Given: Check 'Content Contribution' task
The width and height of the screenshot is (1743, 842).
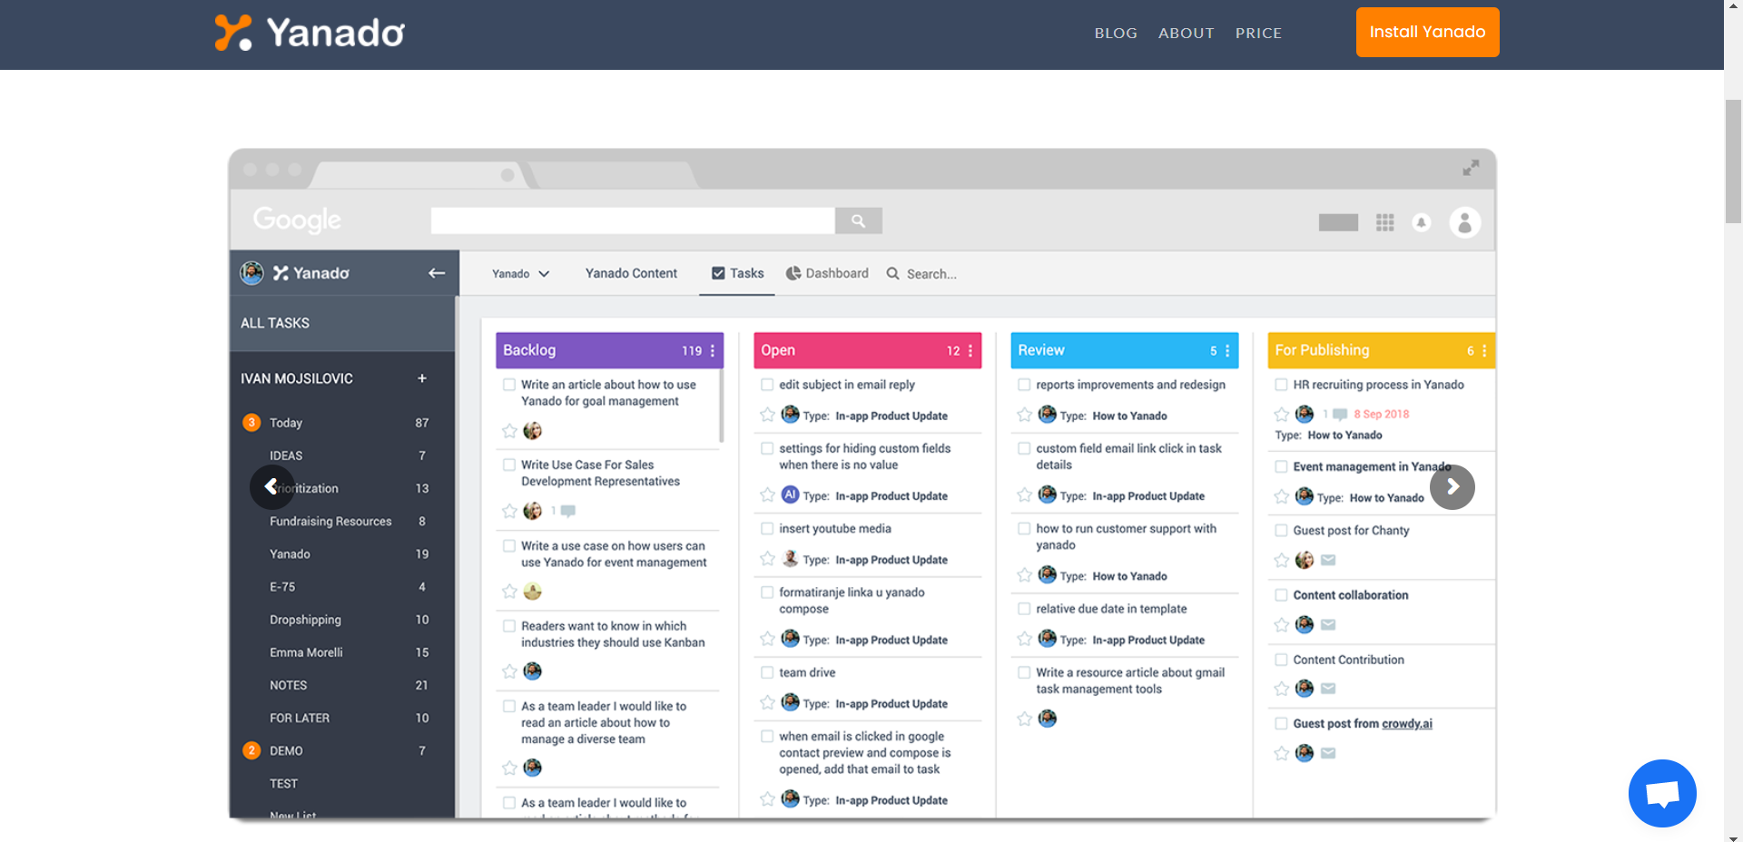Looking at the screenshot, I should coord(1281,660).
